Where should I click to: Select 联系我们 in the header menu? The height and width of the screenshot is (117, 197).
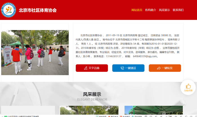(x=178, y=10)
